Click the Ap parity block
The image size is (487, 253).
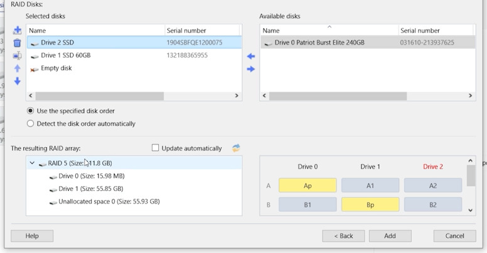click(308, 185)
